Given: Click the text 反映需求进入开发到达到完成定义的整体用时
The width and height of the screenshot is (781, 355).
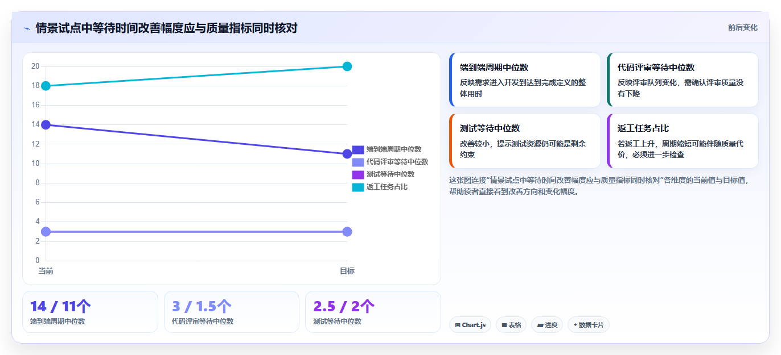Looking at the screenshot, I should coord(523,88).
